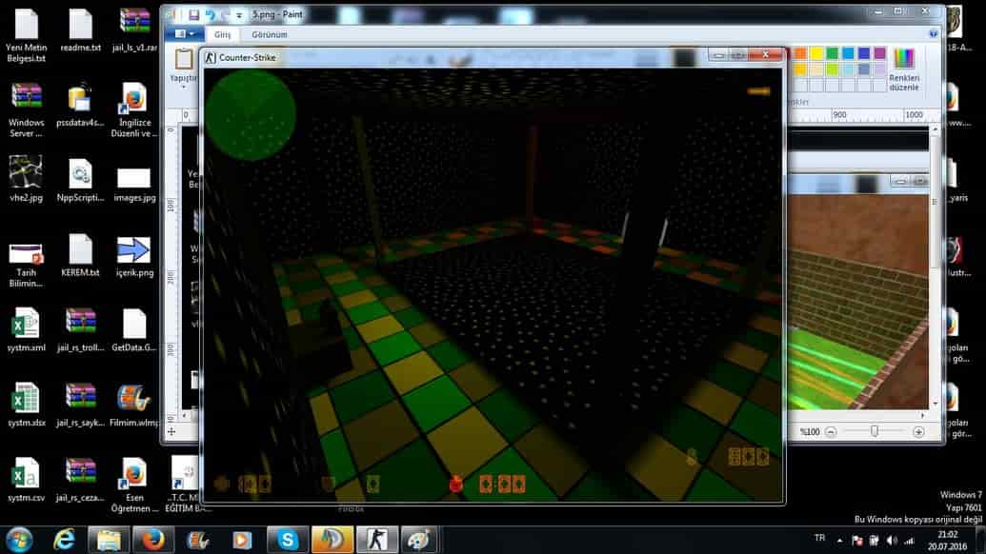
Task: Expand the Yapıştır dropdown arrow
Action: (184, 87)
